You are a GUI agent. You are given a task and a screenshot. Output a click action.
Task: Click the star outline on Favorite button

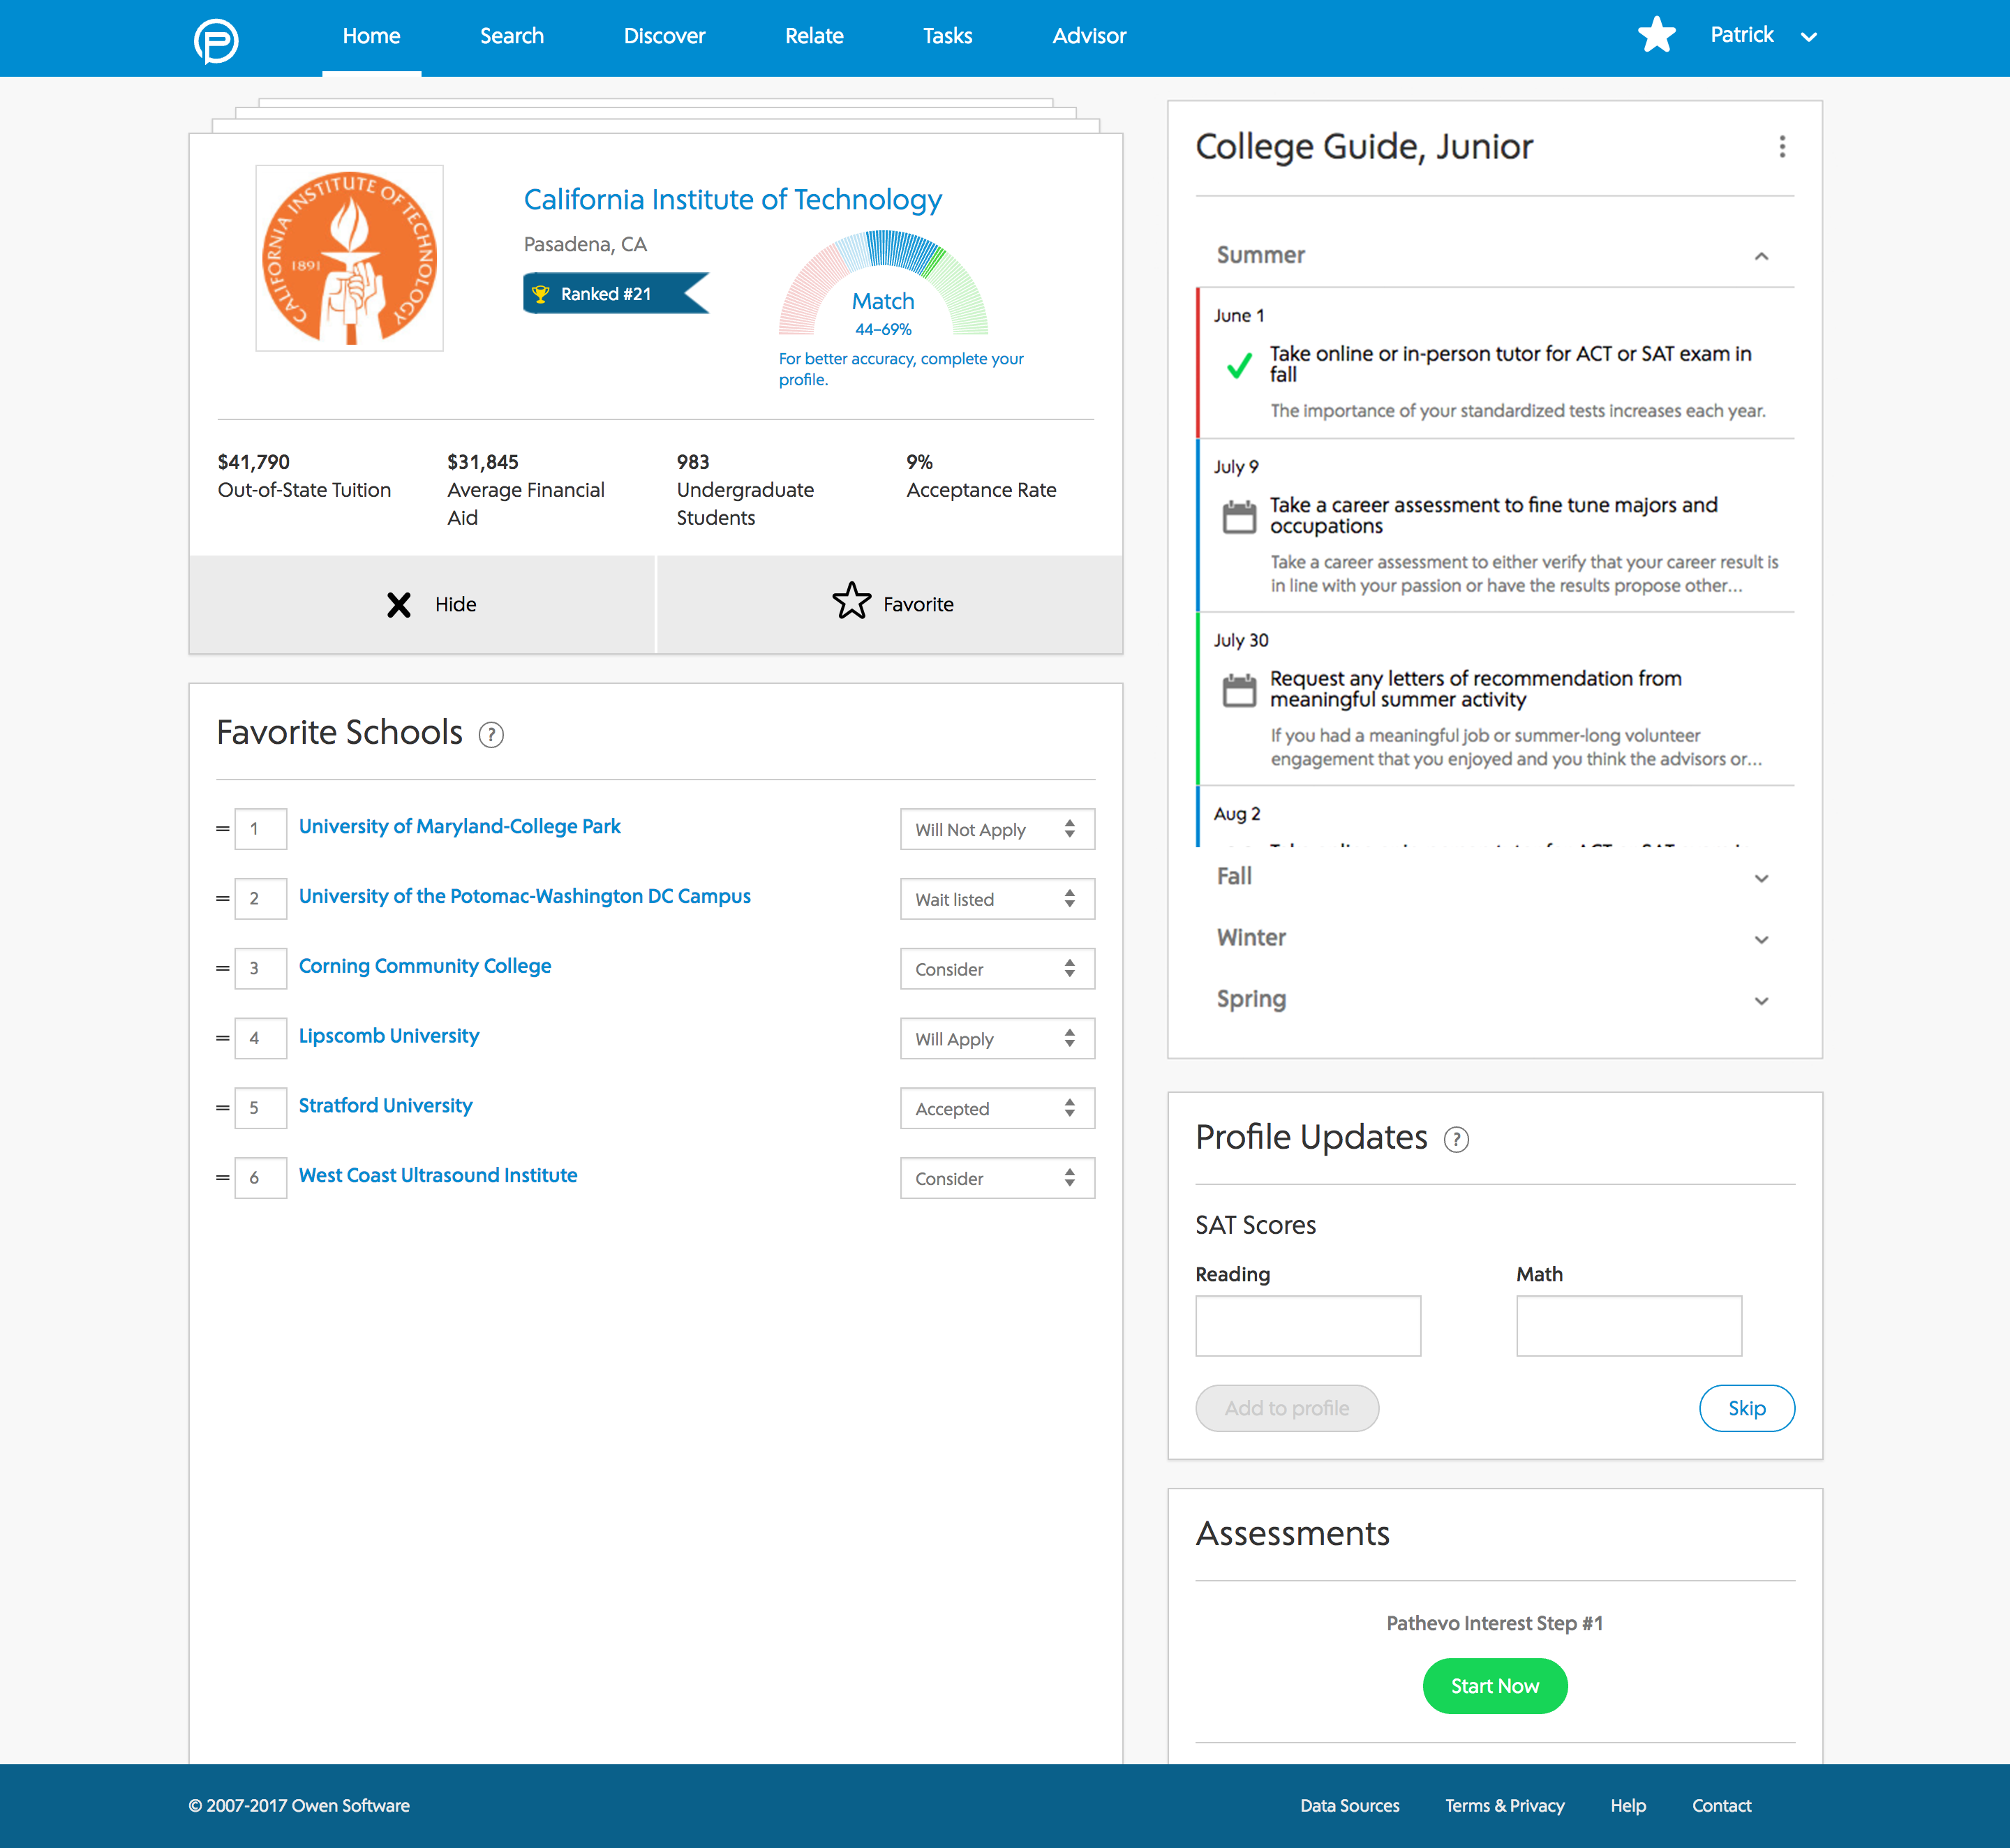tap(852, 601)
